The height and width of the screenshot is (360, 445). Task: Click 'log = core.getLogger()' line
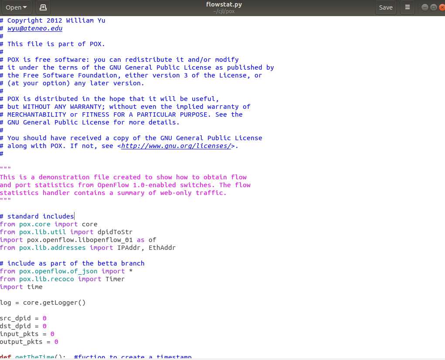(43, 303)
